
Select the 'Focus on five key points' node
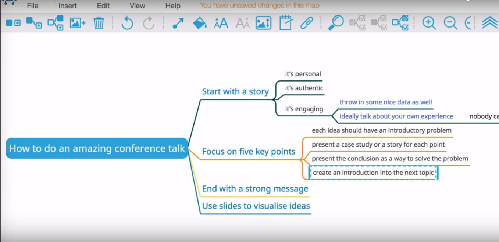pyautogui.click(x=249, y=152)
